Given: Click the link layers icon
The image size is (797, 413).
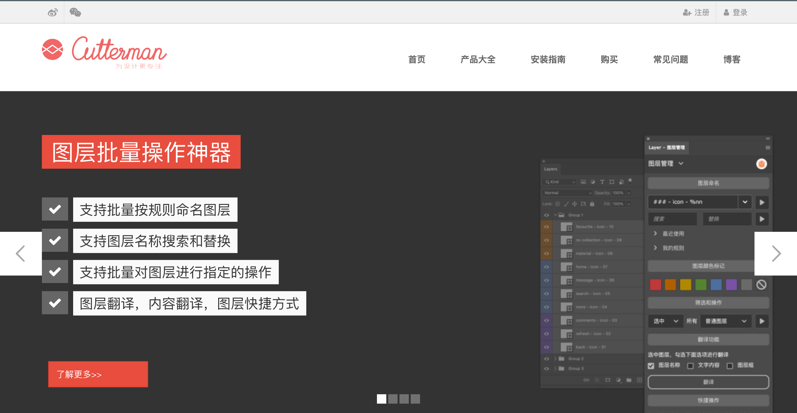Looking at the screenshot, I should [x=586, y=380].
